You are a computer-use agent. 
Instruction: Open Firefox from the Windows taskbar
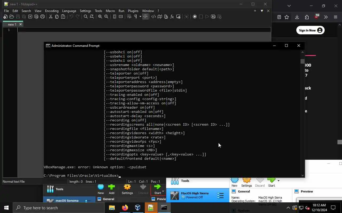(x=125, y=208)
